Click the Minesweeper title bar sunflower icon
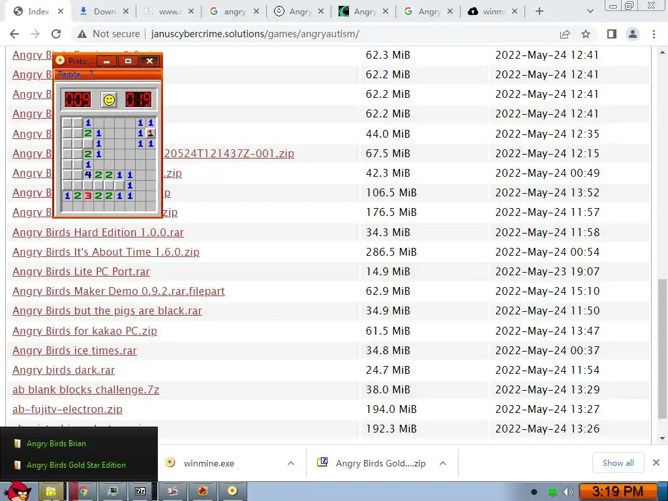This screenshot has height=501, width=668. coord(61,61)
